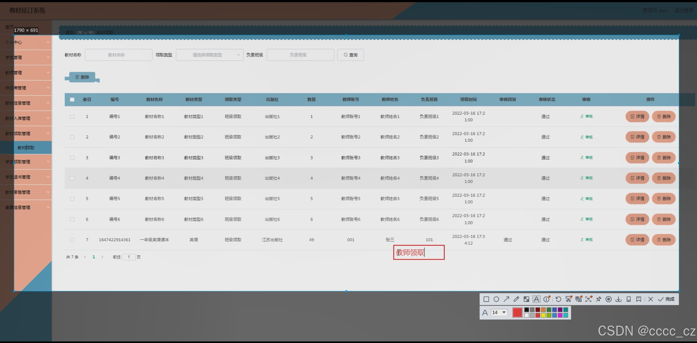
Task: Tick the select-all checkbox in the table header
Action: (x=72, y=100)
